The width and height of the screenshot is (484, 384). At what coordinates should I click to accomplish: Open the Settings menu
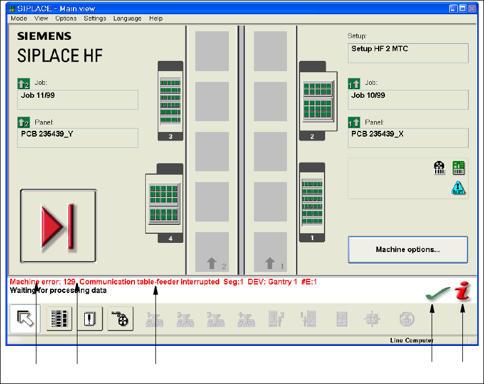(95, 19)
